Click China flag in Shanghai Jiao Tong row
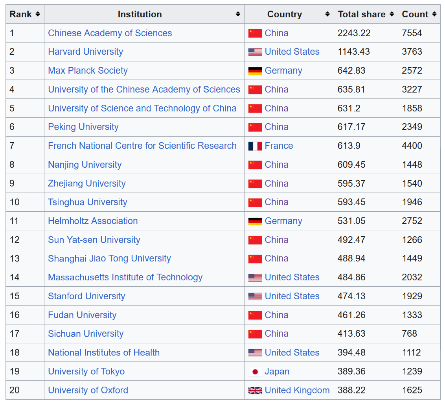Viewport: 445px width, 404px height. pyautogui.click(x=255, y=259)
